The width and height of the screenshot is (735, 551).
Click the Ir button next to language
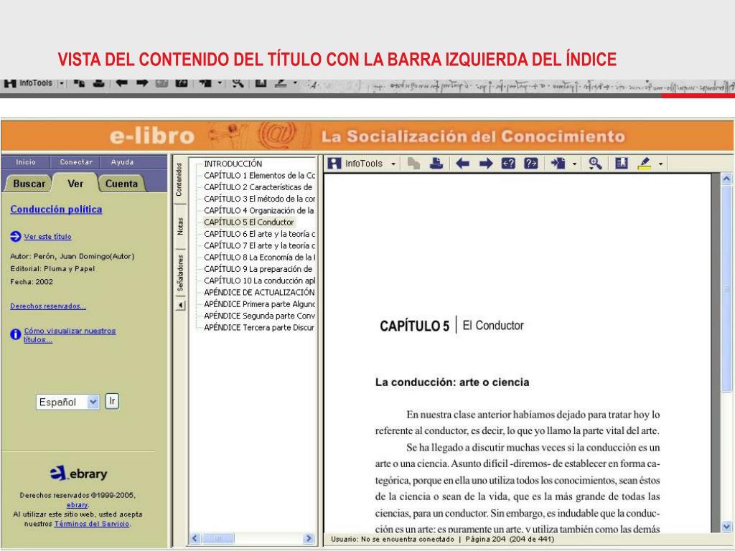pos(112,401)
